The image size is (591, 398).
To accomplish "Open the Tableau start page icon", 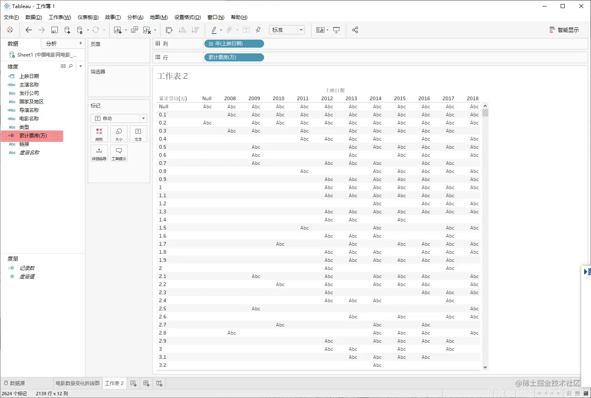I will [10, 30].
